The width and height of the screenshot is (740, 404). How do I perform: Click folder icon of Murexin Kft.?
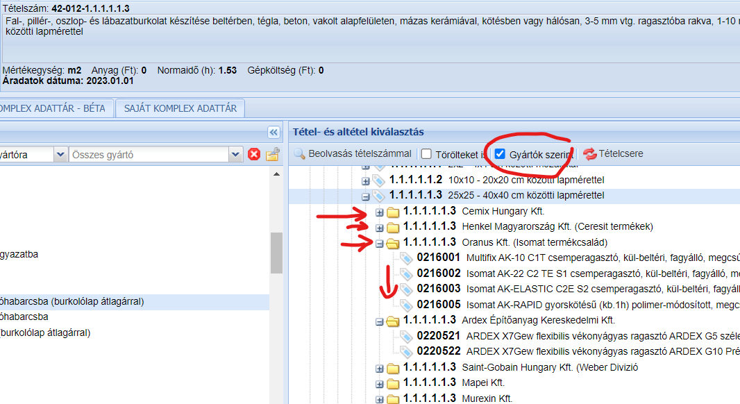(x=393, y=399)
